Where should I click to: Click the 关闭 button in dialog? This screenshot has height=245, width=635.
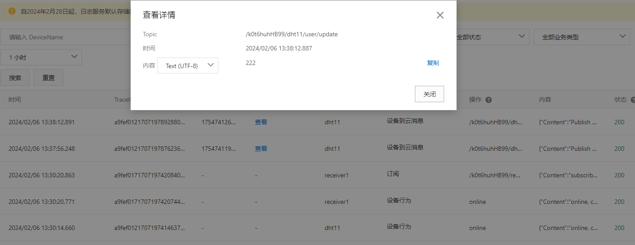pos(430,94)
